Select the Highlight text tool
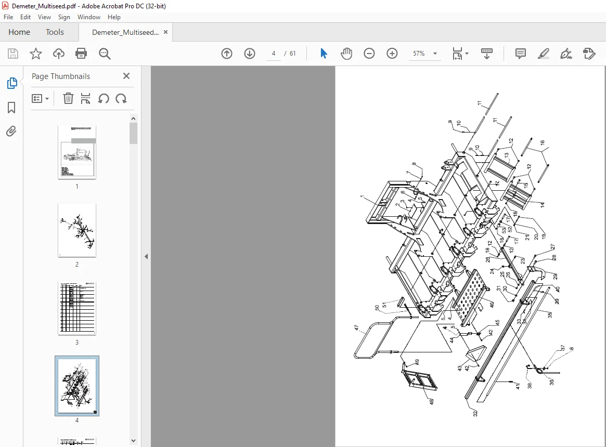This screenshot has width=606, height=447. point(544,54)
